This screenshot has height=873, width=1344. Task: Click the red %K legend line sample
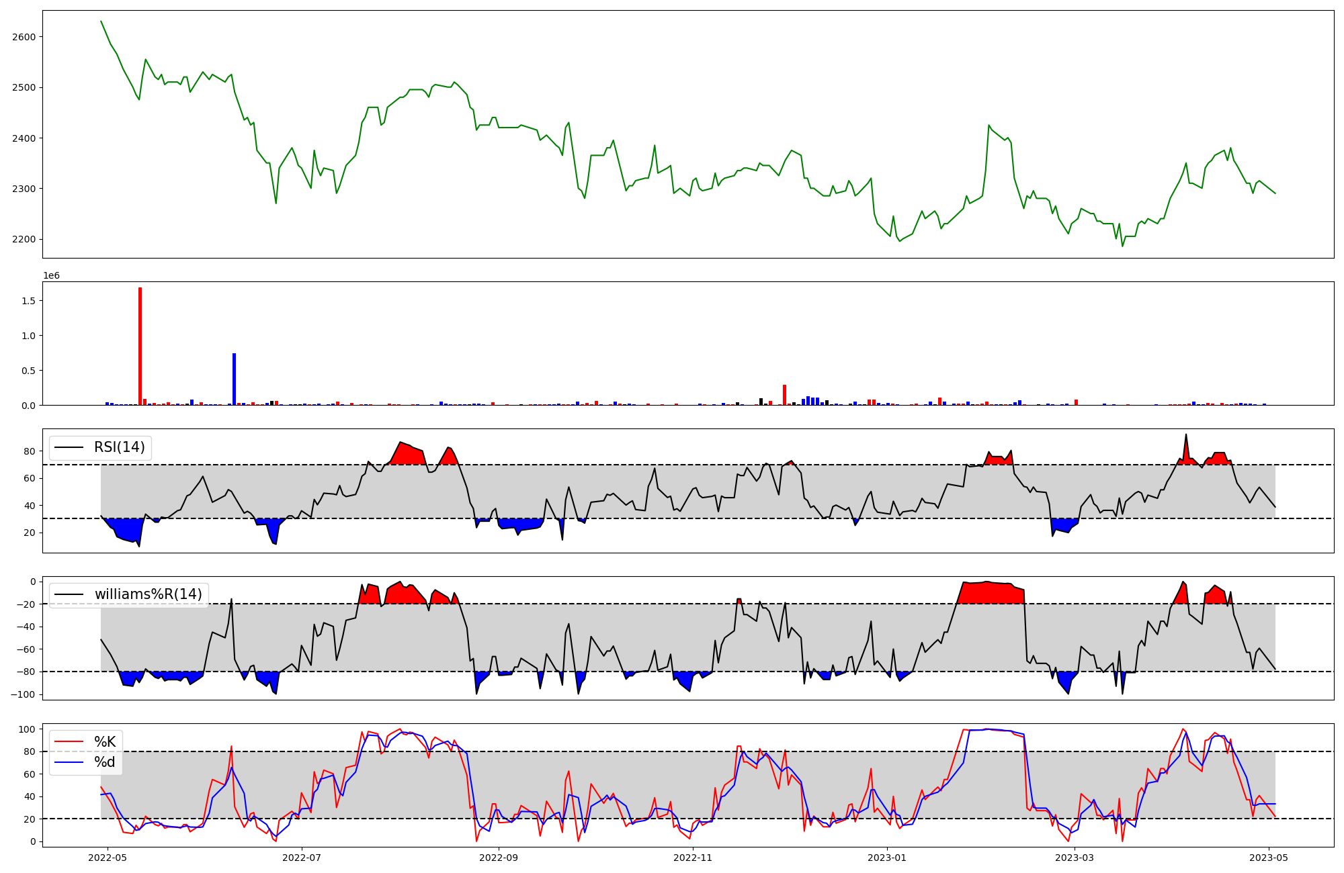point(69,742)
